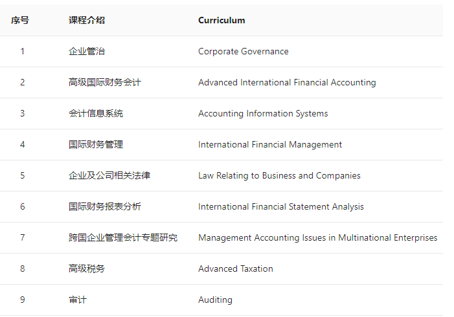Click Accounting Information Systems entry
This screenshot has width=454, height=317.
click(x=263, y=113)
